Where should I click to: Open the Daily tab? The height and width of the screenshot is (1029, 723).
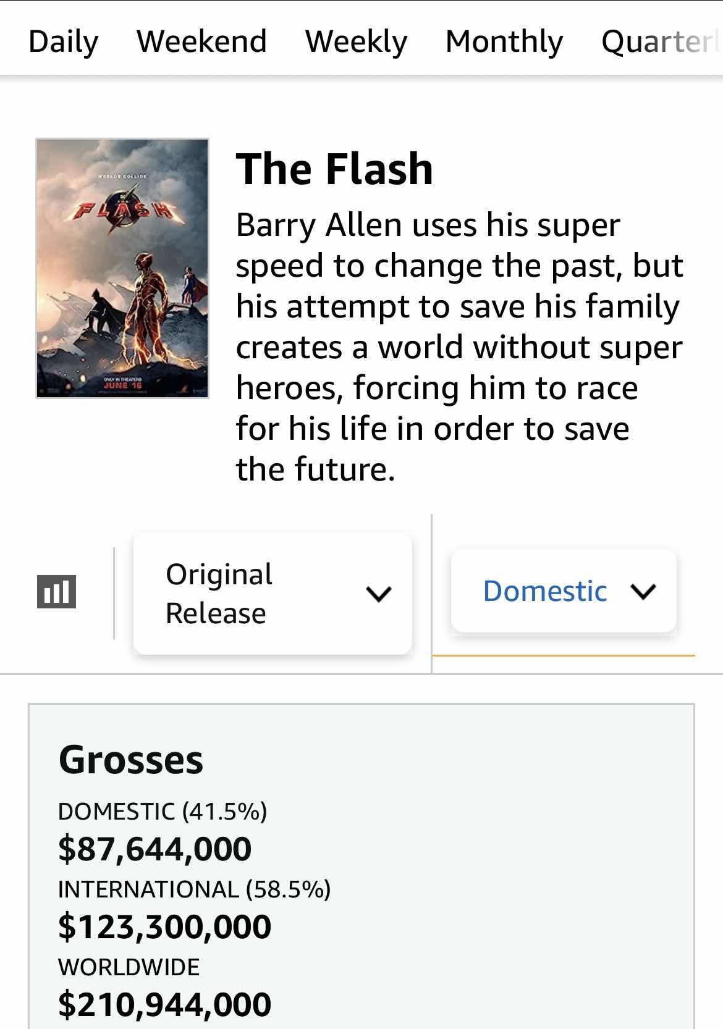pos(63,41)
